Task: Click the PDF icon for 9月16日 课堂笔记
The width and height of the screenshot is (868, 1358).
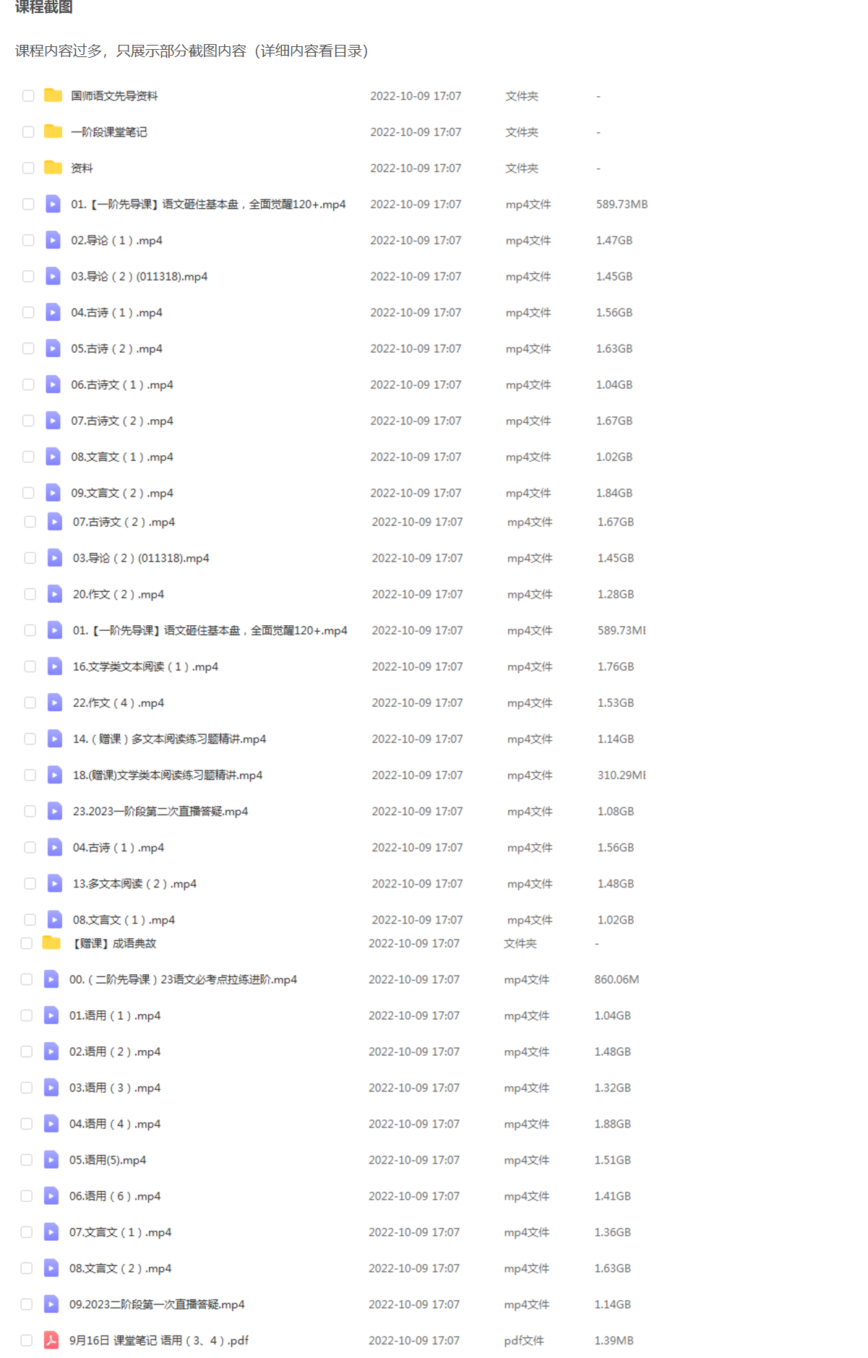Action: tap(51, 1341)
